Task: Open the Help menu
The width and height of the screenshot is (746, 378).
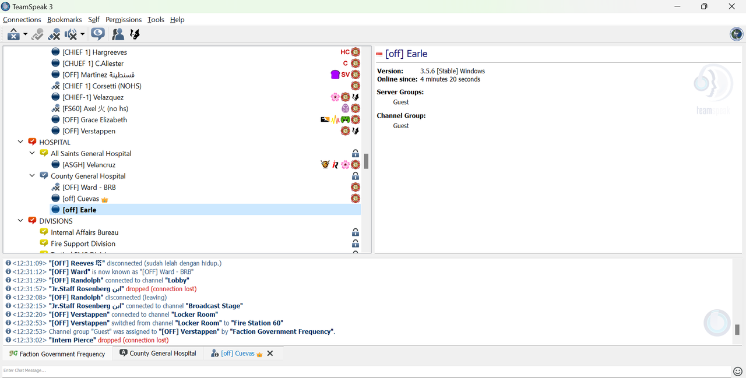Action: pyautogui.click(x=177, y=19)
